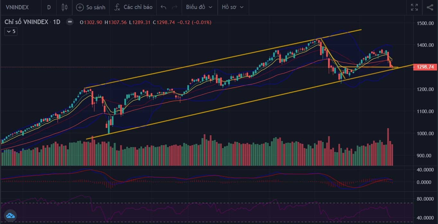Viewport: 438px width, 224px height.
Task: Open the So sánh compare tool
Action: 91,7
